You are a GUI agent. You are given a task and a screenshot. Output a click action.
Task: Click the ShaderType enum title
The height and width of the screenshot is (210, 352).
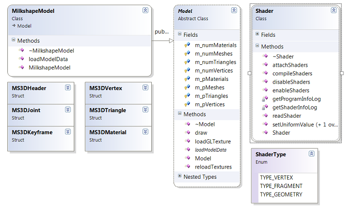click(270, 154)
